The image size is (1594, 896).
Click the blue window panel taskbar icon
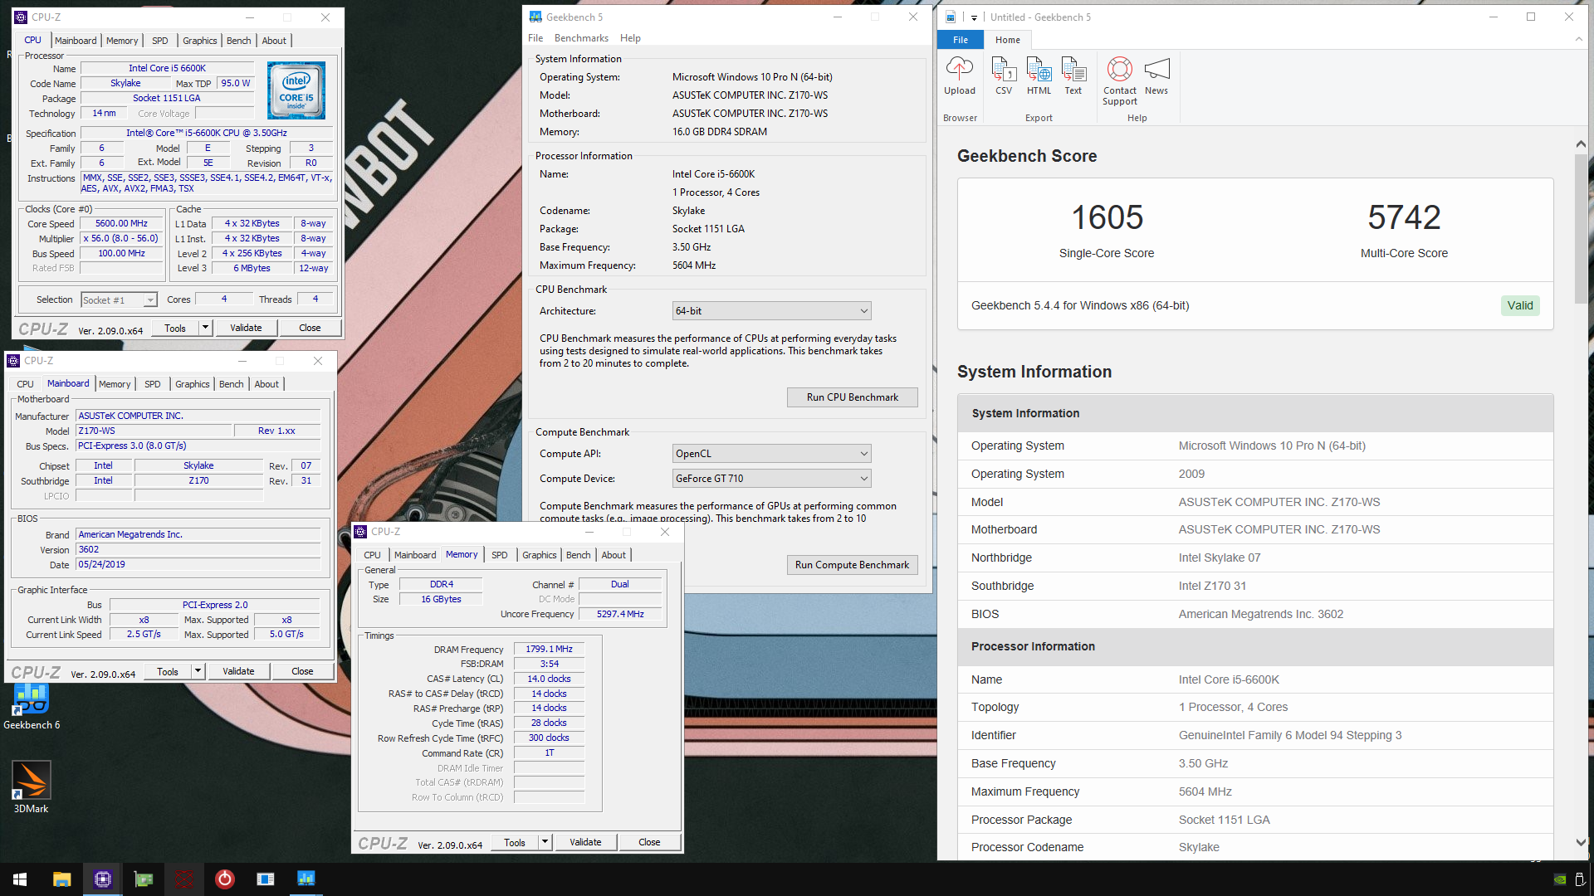pos(266,879)
